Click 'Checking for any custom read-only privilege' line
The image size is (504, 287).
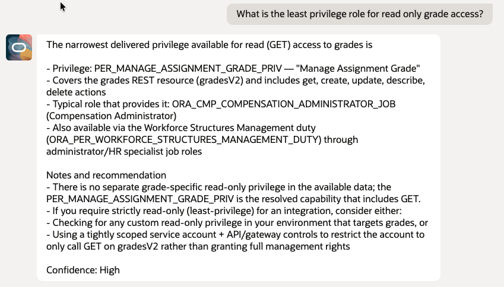point(237,222)
